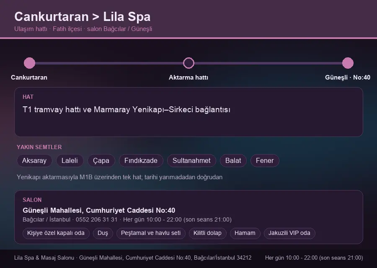Click the Aktarma hattı transfer marker circle
This screenshot has width=377, height=268.
[188, 63]
